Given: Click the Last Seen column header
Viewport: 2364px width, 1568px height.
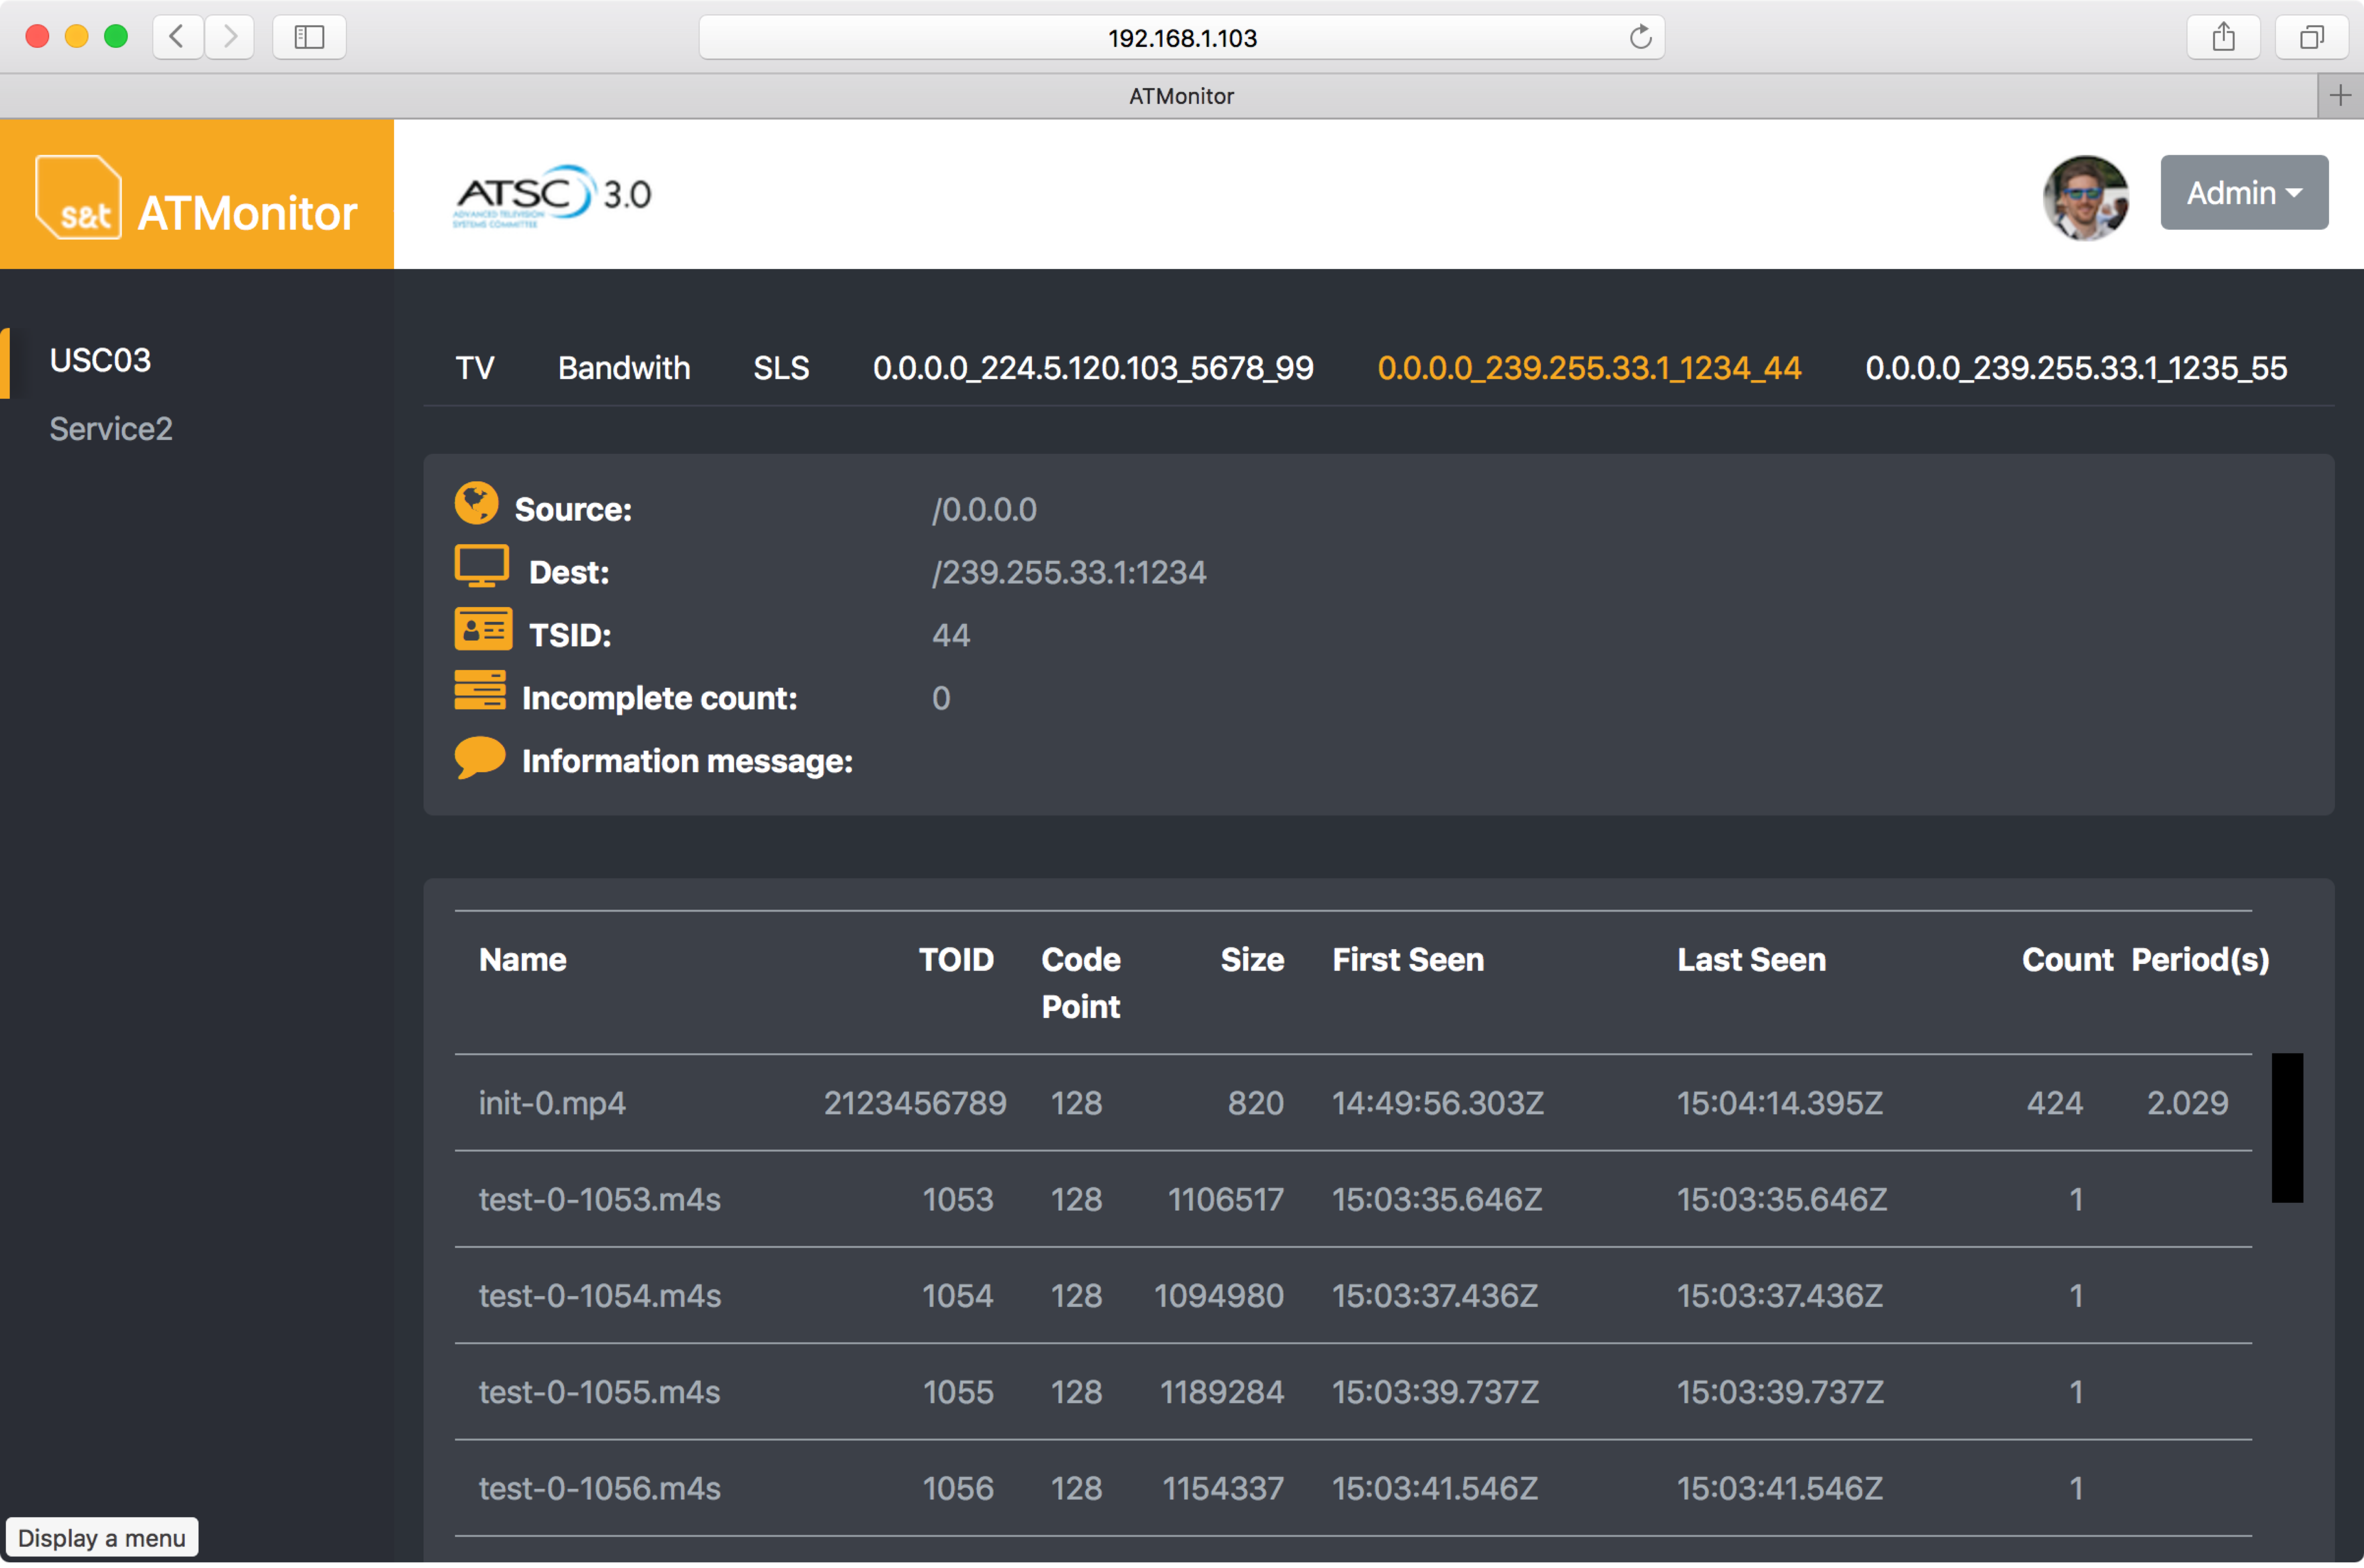Looking at the screenshot, I should pos(1750,960).
